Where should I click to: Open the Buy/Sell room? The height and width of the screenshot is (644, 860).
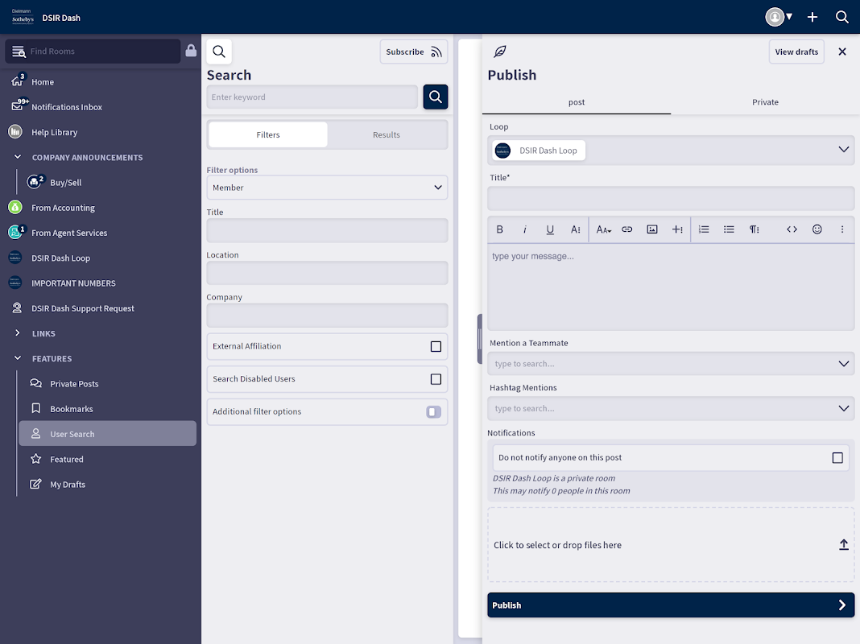(x=66, y=183)
